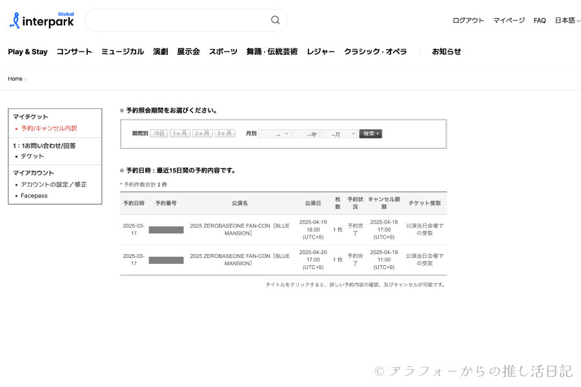The width and height of the screenshot is (581, 387).
Task: Select the 2ヶ月 period button
Action: (x=202, y=134)
